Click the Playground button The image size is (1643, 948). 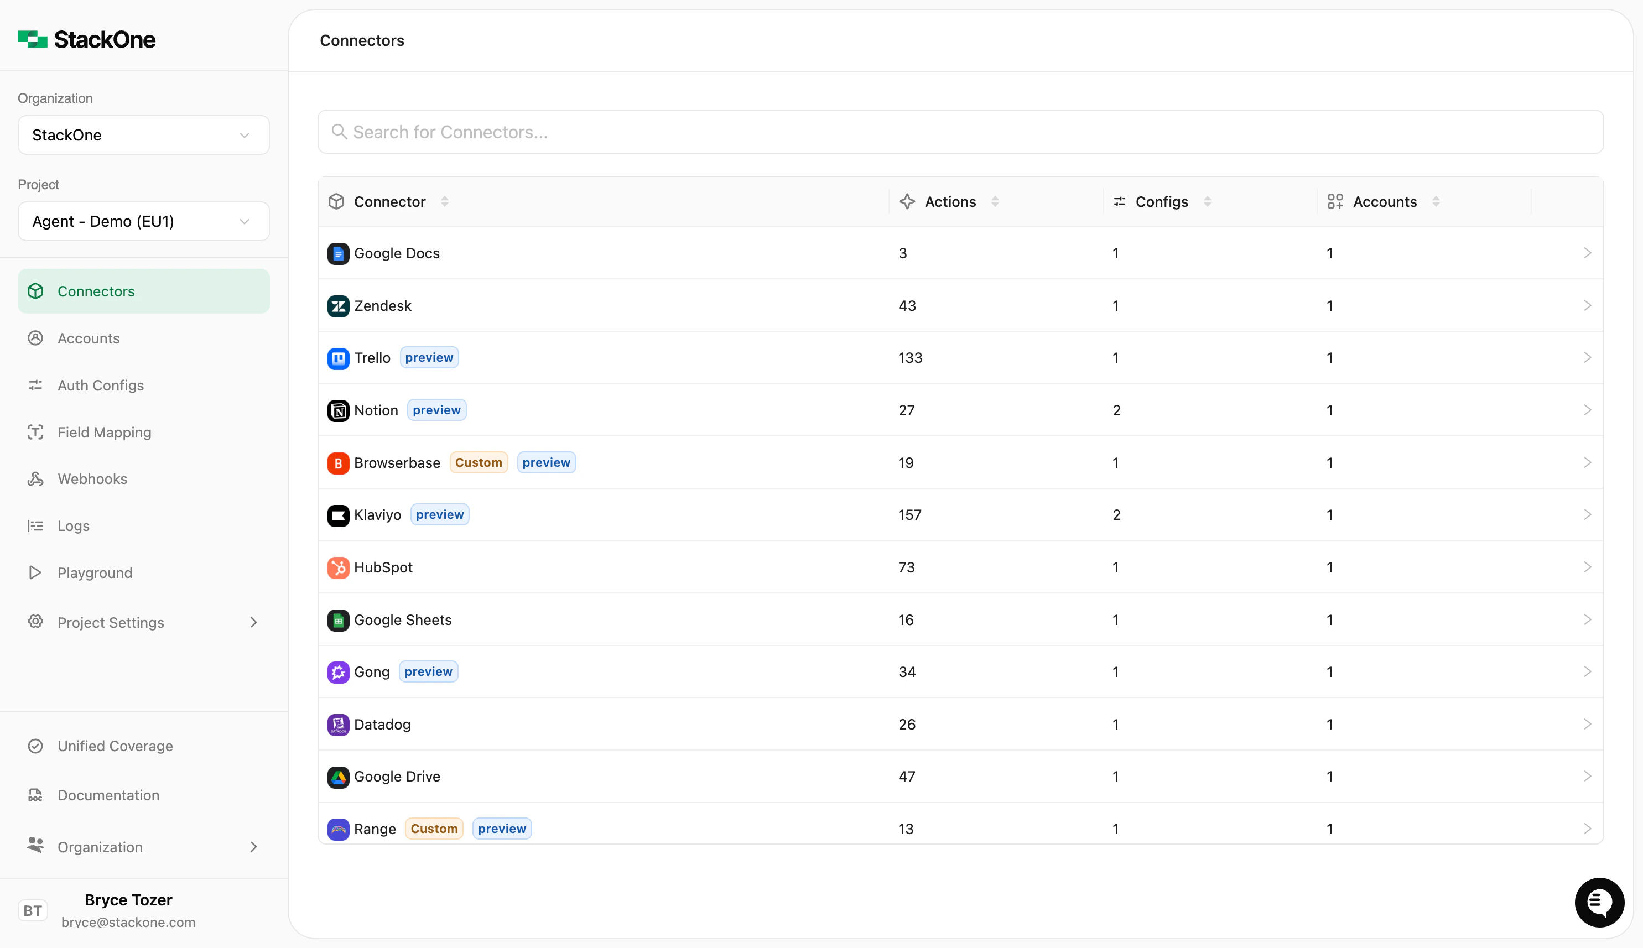[95, 572]
